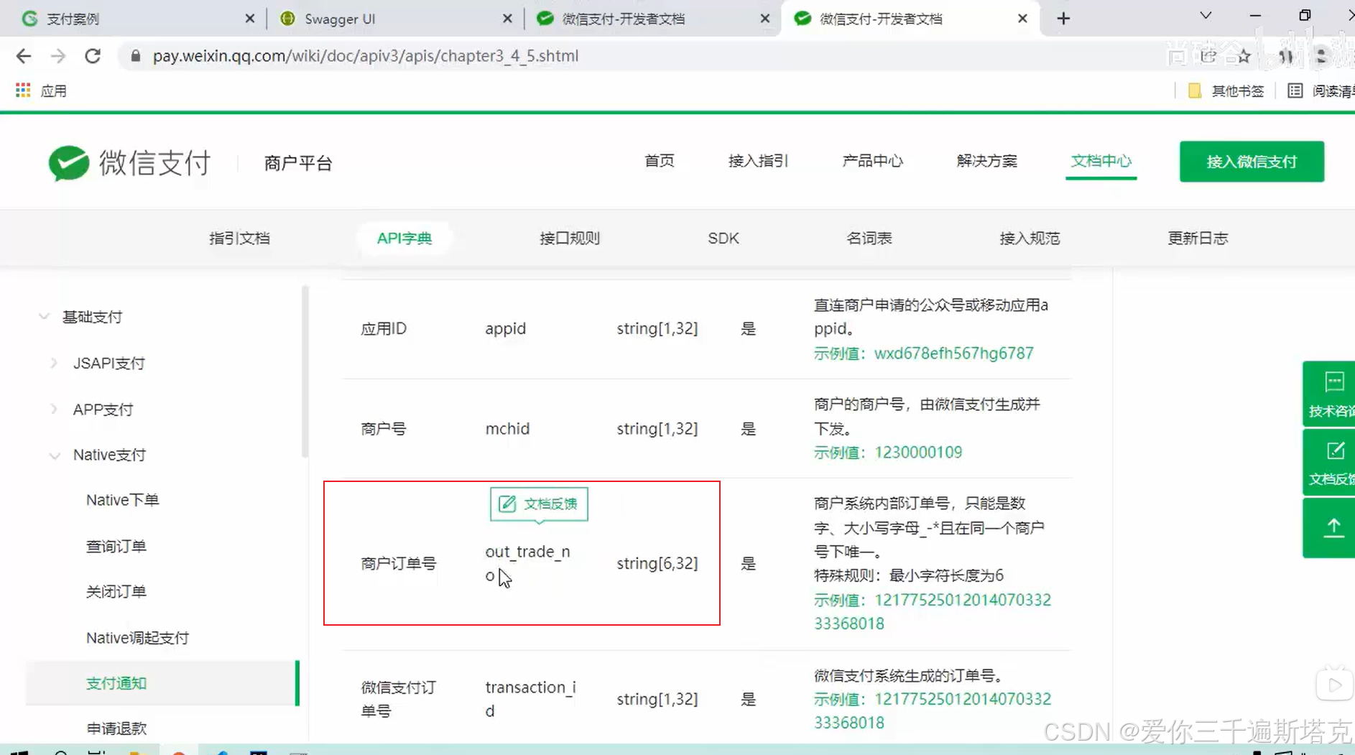
Task: Open 接入指引 in top navigation
Action: (x=758, y=161)
